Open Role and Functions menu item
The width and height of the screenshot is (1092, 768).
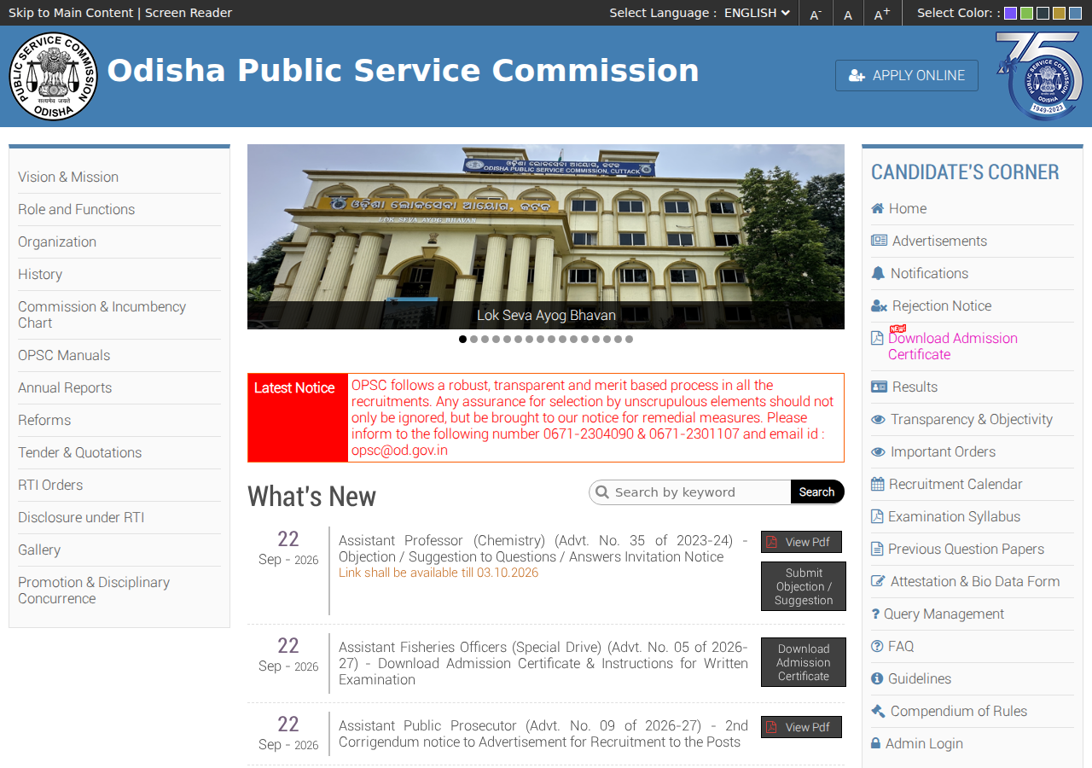[77, 210]
